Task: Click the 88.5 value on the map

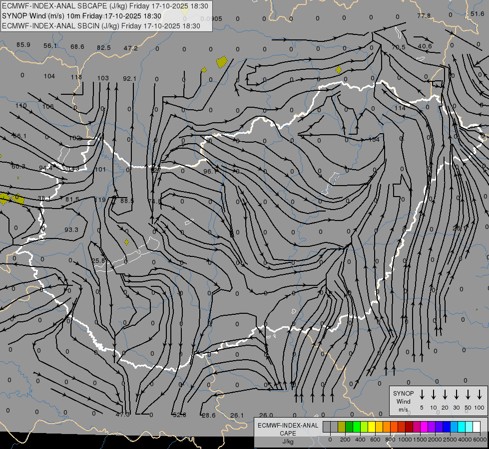Action: (127, 201)
